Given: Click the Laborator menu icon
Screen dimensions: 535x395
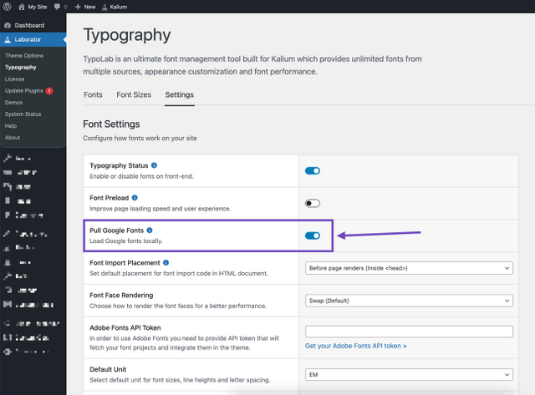Looking at the screenshot, I should click(8, 39).
